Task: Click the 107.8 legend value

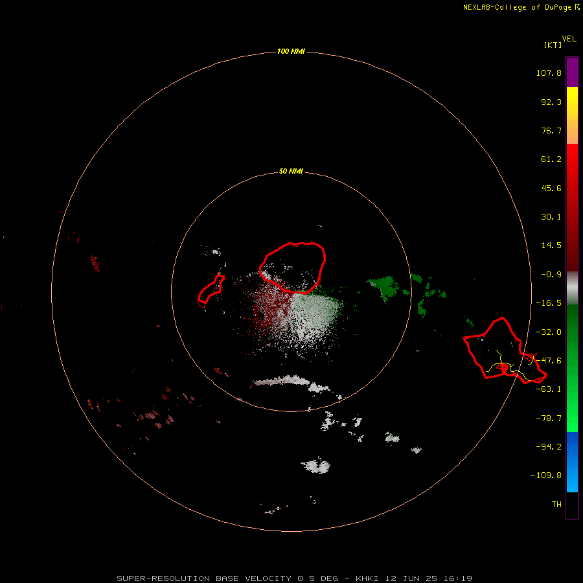Action: click(x=549, y=73)
